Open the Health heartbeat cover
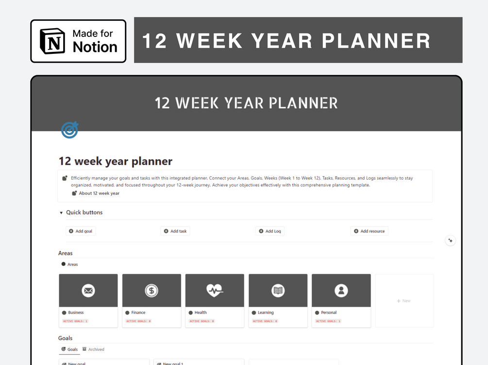The width and height of the screenshot is (488, 365). click(x=215, y=290)
